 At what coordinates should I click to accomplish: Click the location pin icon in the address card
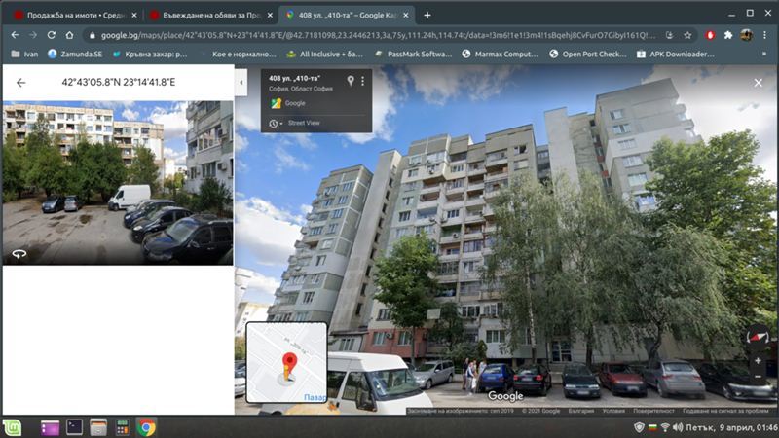pyautogui.click(x=350, y=81)
